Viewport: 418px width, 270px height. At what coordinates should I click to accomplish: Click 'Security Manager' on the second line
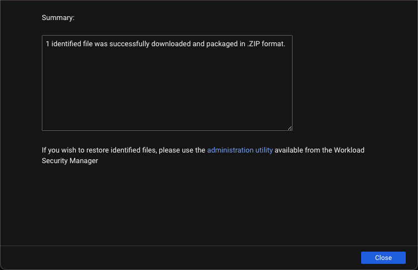tap(70, 161)
